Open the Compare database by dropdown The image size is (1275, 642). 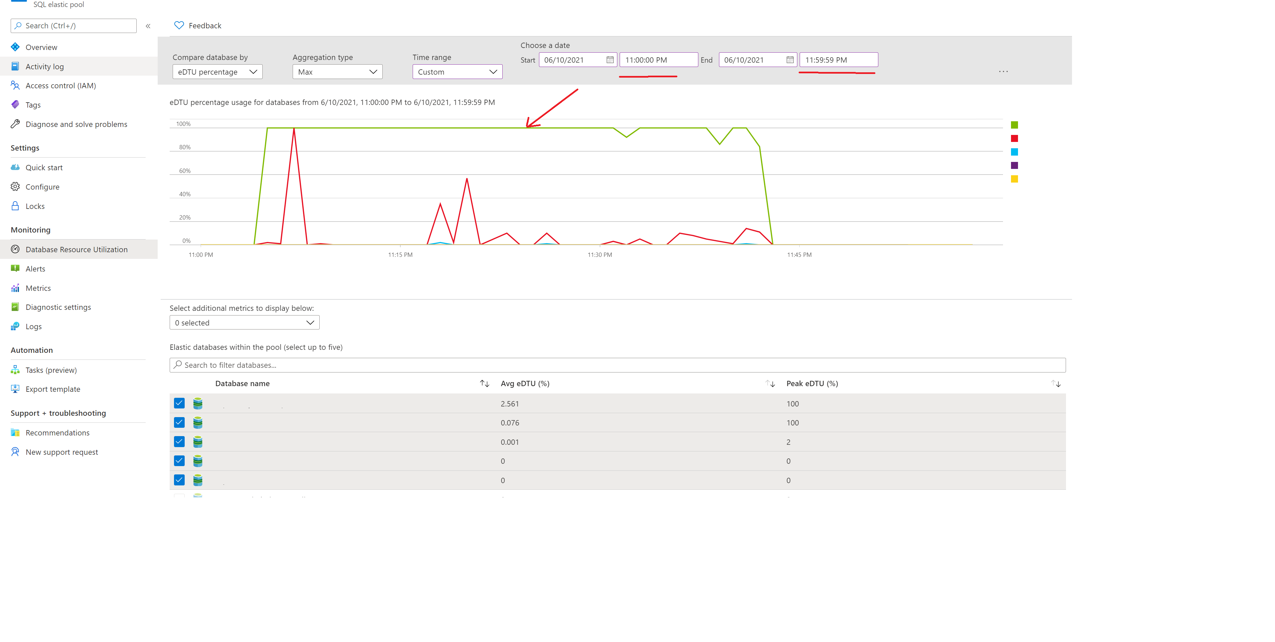coord(217,71)
